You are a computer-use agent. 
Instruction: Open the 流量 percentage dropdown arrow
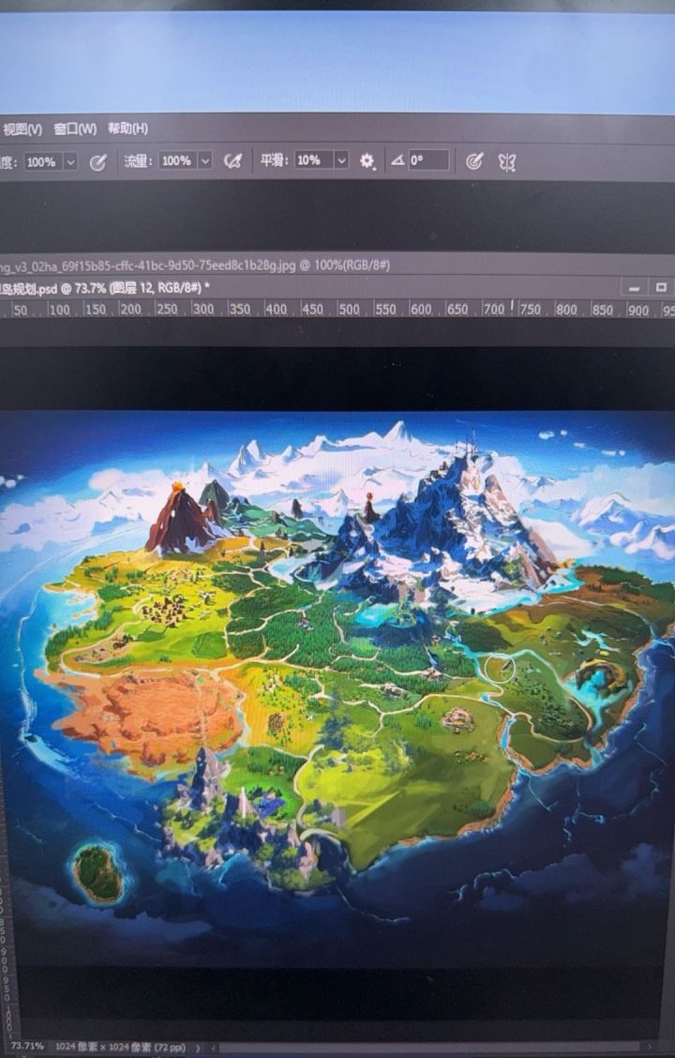tap(205, 161)
